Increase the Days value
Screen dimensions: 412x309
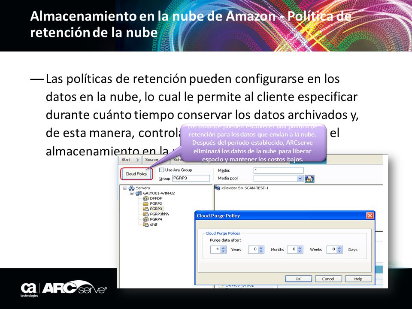(x=339, y=248)
